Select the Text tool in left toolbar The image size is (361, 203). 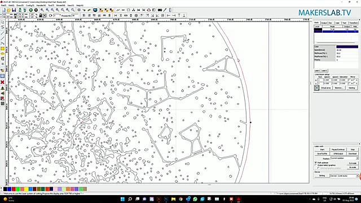click(x=2, y=59)
